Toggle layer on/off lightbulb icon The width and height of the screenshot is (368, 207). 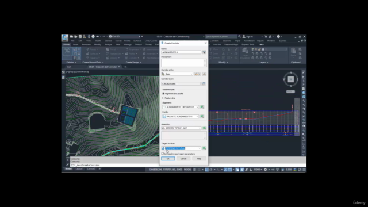(x=253, y=49)
